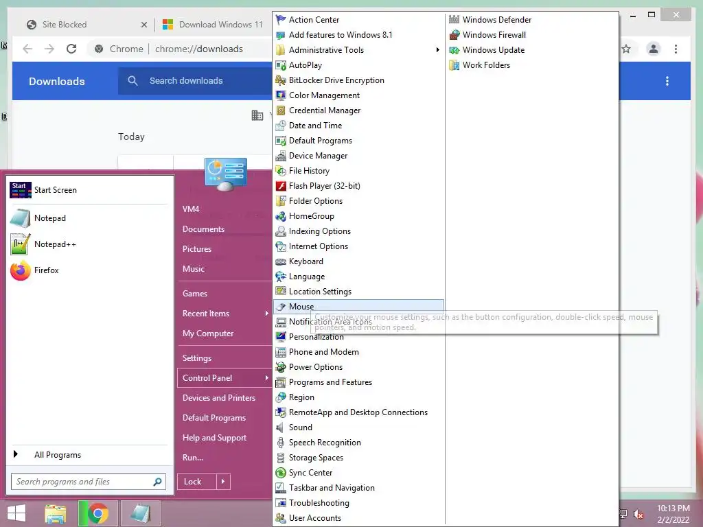Expand the Recent Items submenu arrow
703x527 pixels.
tap(267, 313)
